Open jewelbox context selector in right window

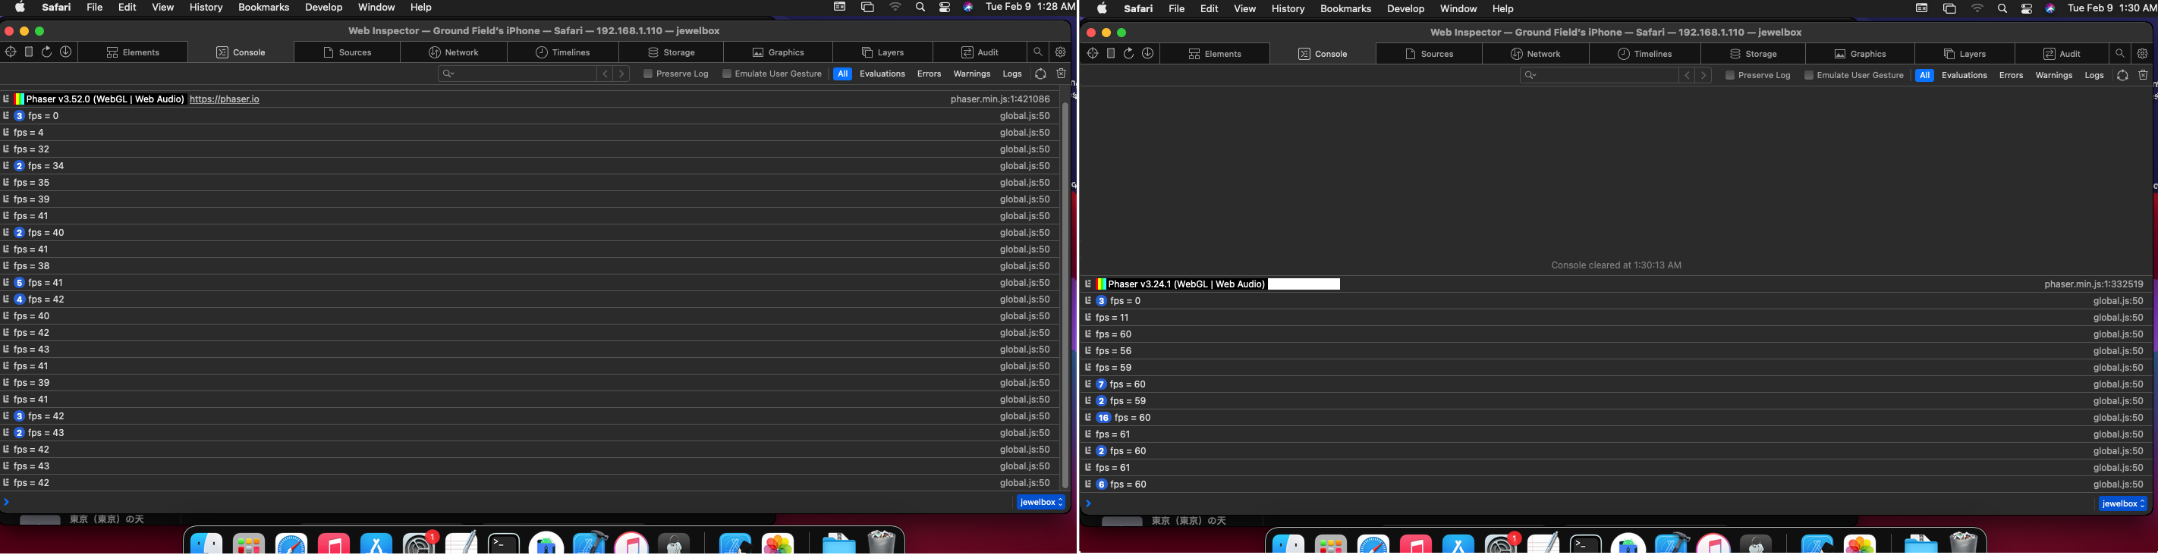coord(2124,504)
